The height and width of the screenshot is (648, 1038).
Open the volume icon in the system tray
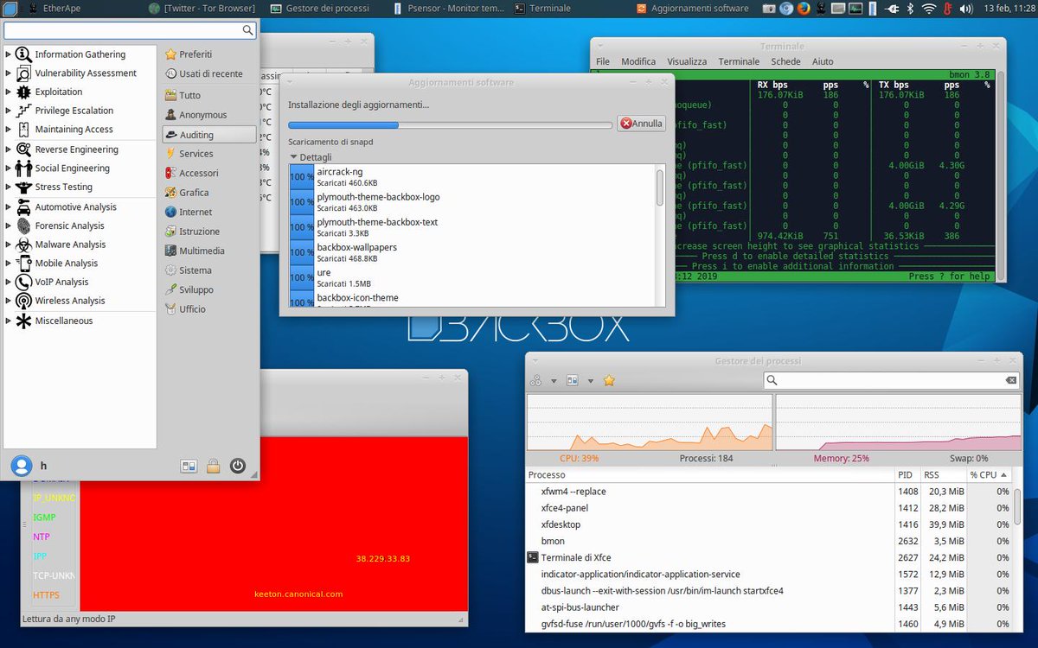coord(964,10)
